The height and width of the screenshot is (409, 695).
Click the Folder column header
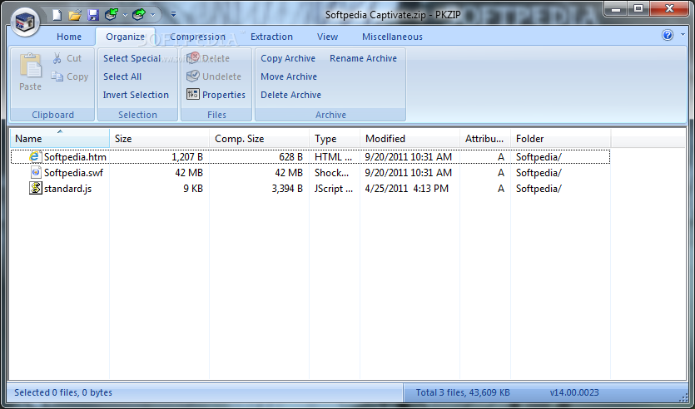561,139
